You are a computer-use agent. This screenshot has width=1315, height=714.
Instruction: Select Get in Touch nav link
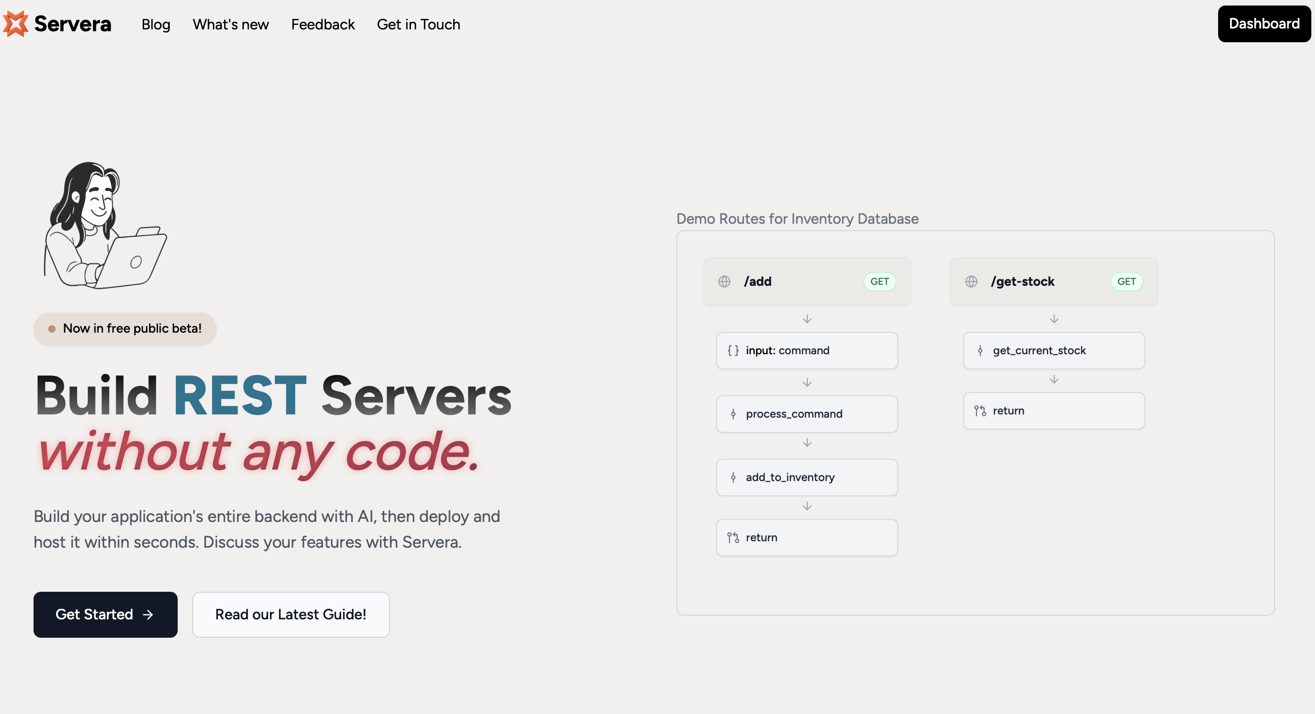[418, 24]
